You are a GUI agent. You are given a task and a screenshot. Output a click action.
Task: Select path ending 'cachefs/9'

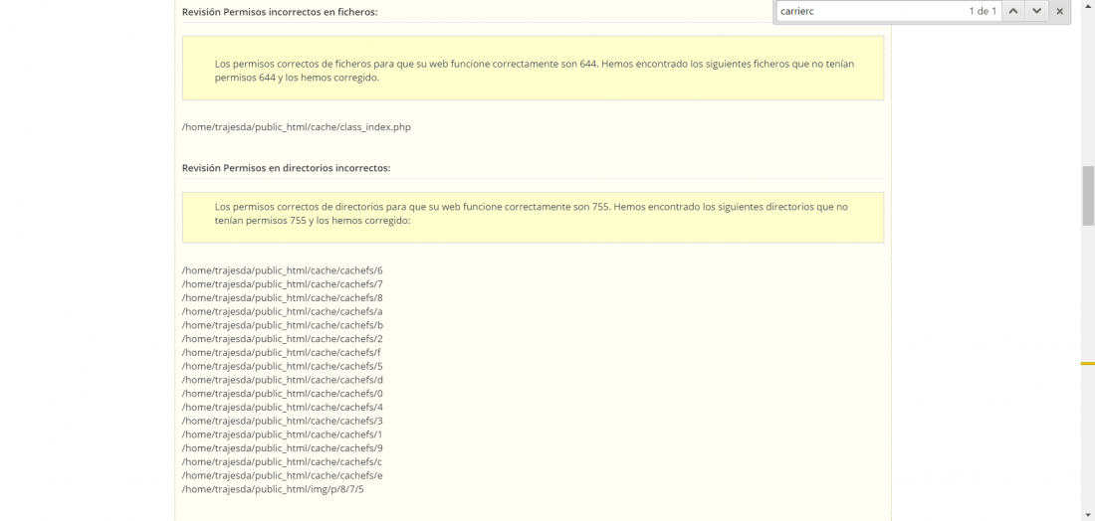click(x=282, y=447)
